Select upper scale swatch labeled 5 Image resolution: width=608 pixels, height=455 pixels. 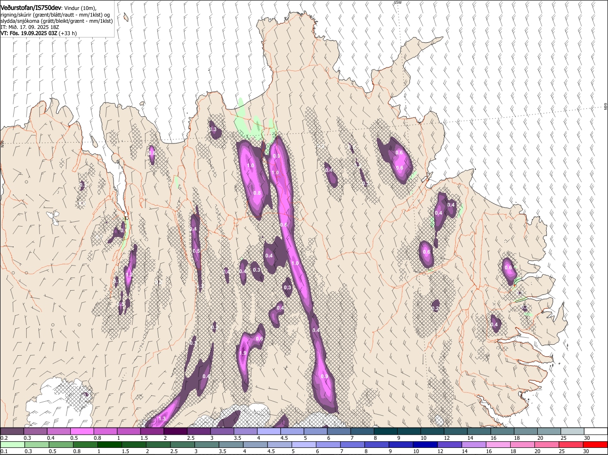315,431
